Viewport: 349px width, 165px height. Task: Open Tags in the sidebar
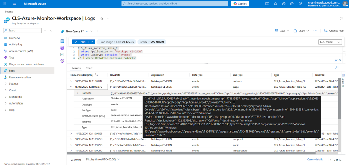coord(12,57)
